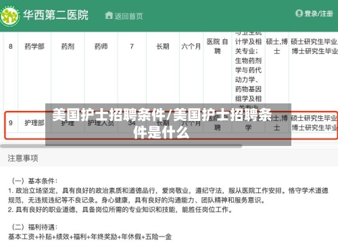
Task: Click the row number 8 cell
Action: [x=11, y=47]
